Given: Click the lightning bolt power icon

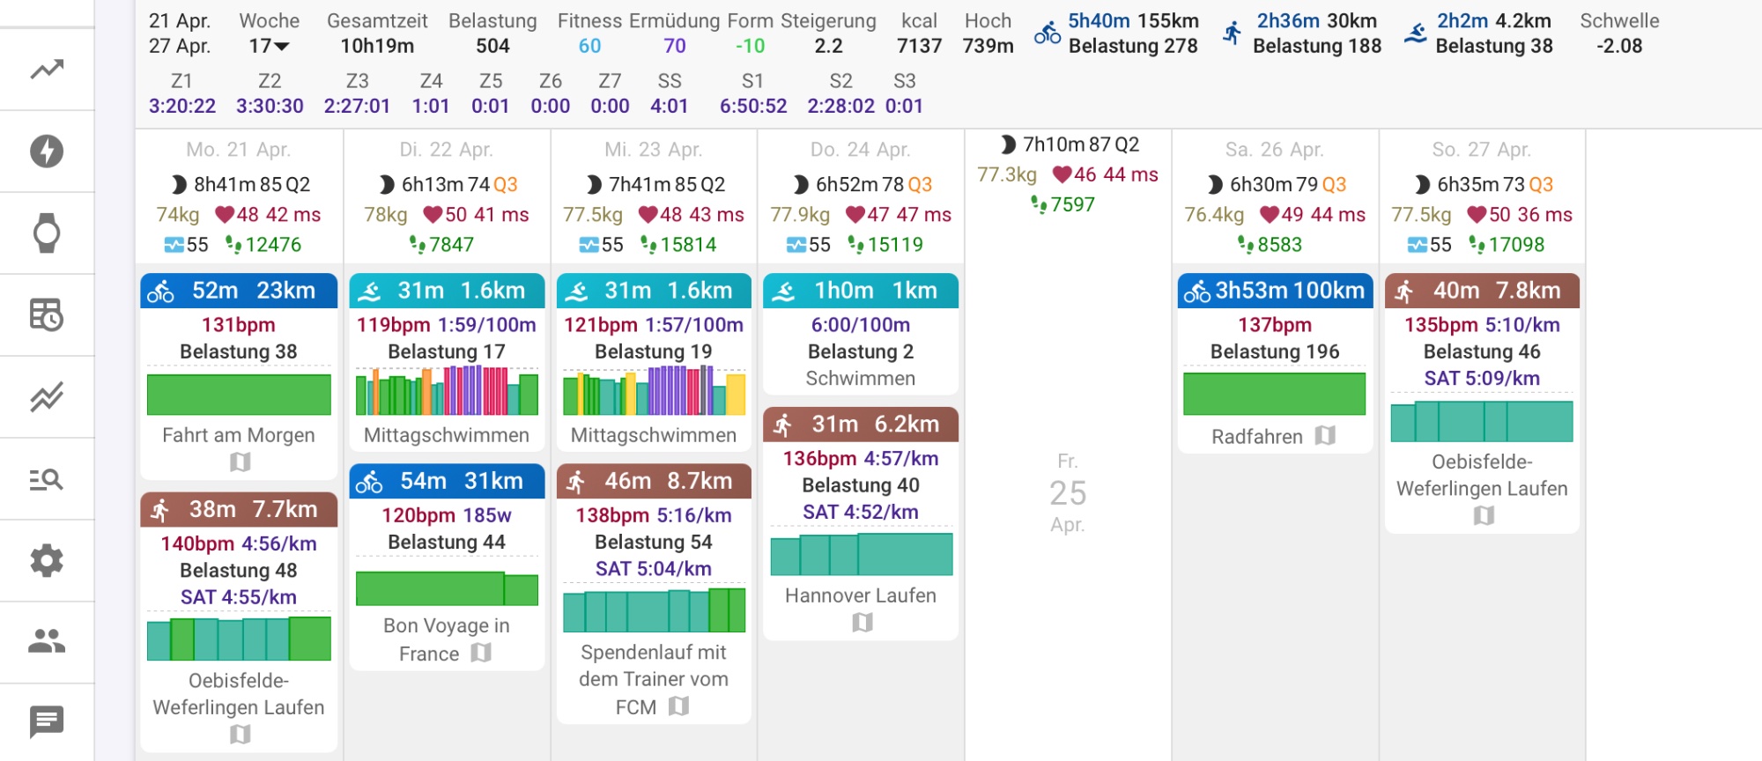Looking at the screenshot, I should 47,151.
